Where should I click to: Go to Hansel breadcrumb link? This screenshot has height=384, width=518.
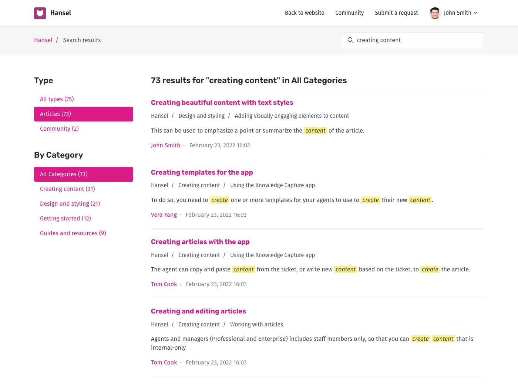(43, 40)
